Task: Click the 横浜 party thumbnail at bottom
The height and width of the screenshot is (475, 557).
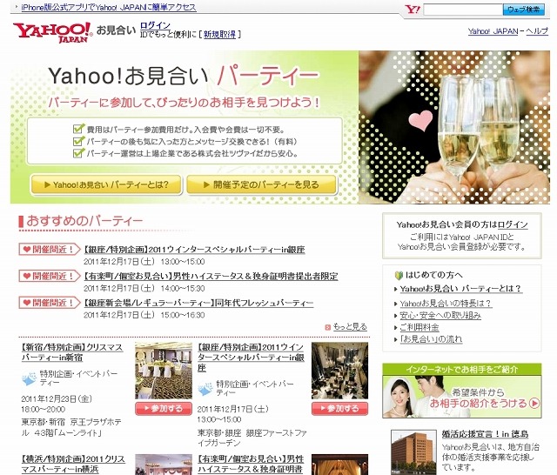Action: [x=164, y=465]
